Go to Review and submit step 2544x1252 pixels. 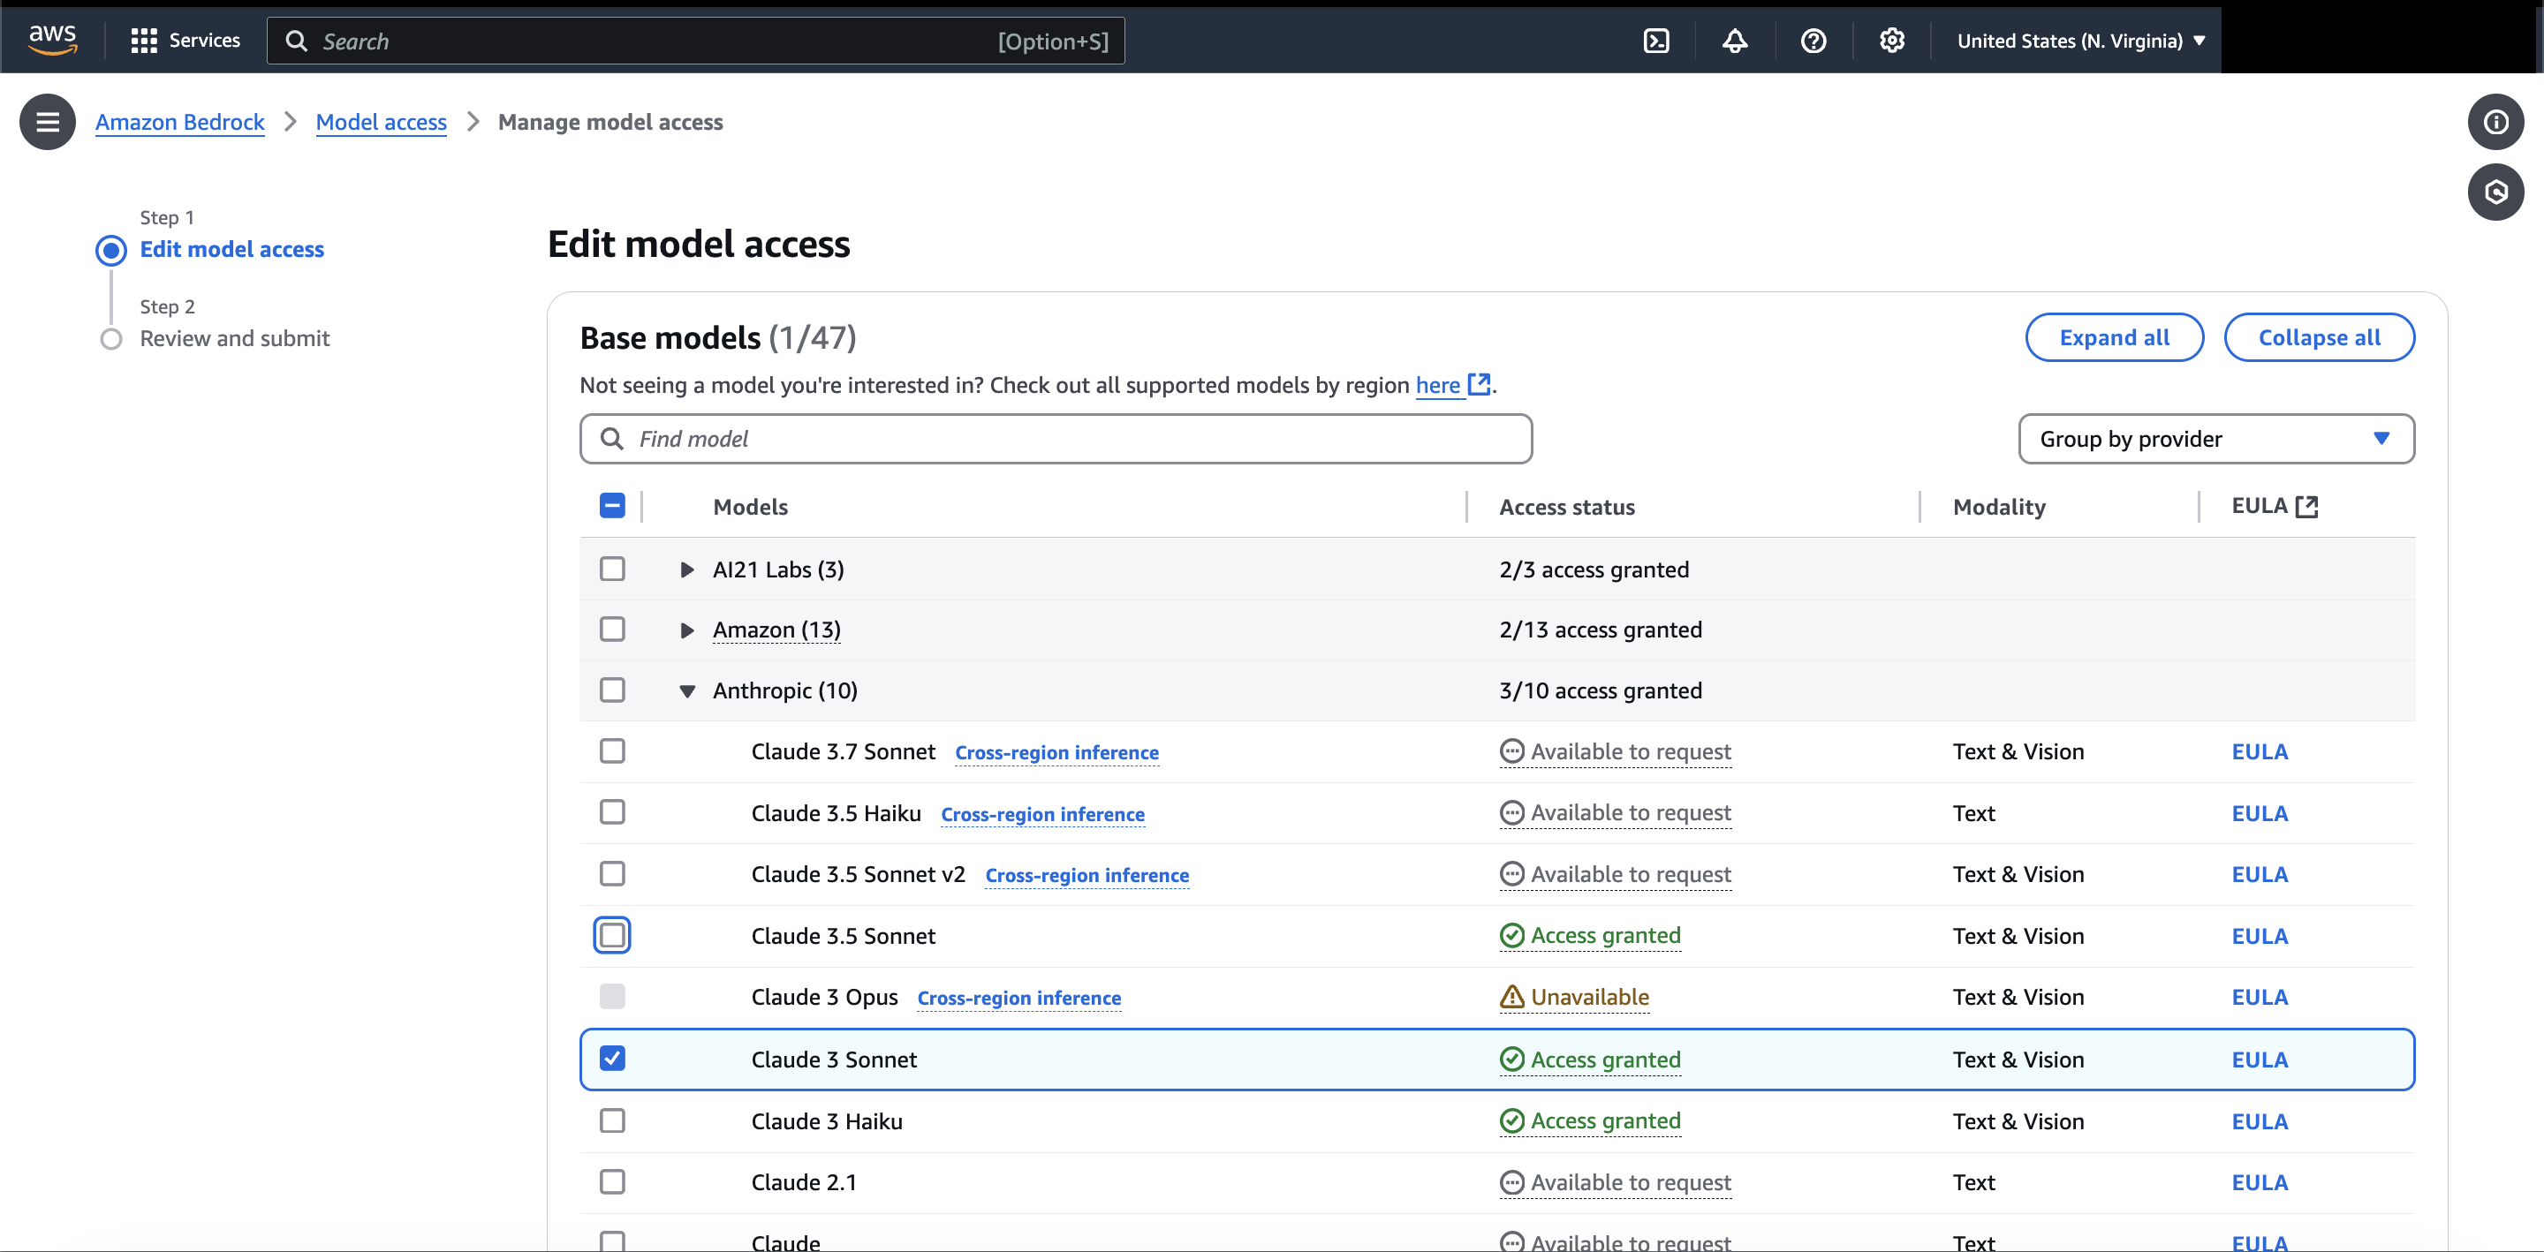click(235, 339)
